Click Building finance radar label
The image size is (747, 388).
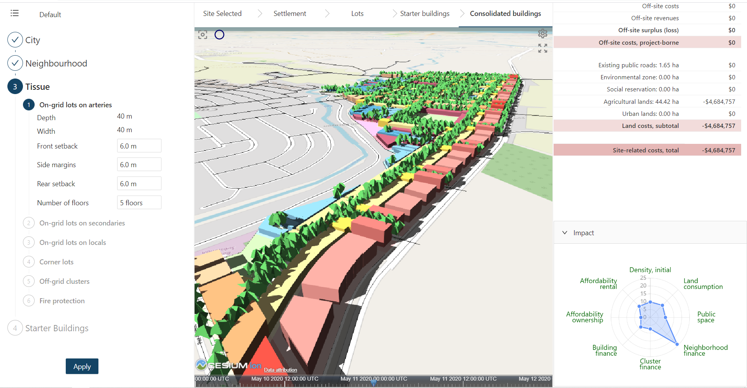click(x=605, y=350)
